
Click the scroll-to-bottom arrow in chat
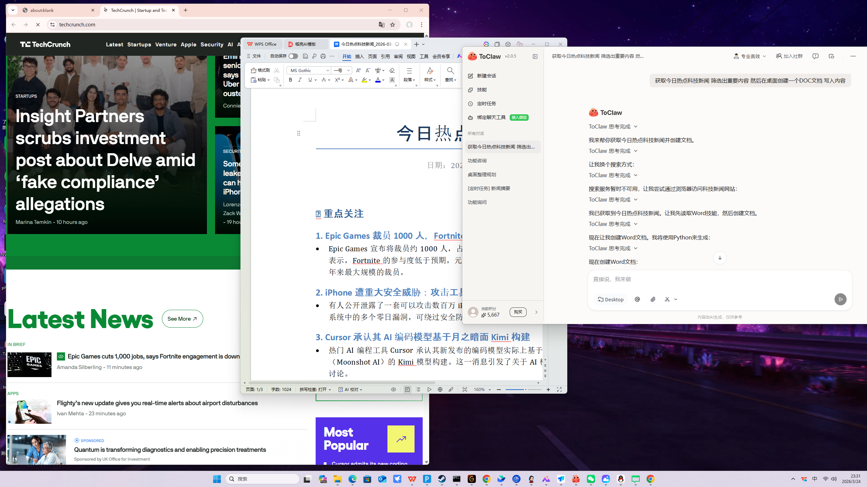coord(720,258)
